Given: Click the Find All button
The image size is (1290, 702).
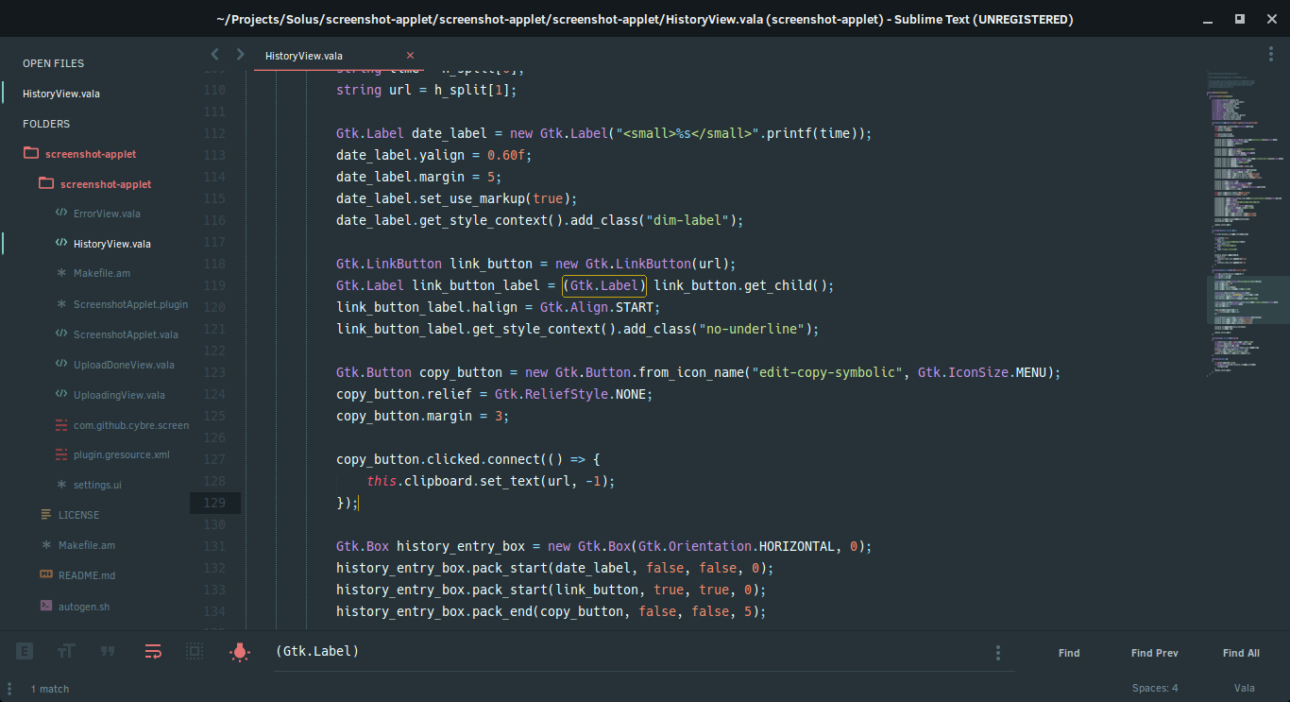Looking at the screenshot, I should [x=1241, y=653].
